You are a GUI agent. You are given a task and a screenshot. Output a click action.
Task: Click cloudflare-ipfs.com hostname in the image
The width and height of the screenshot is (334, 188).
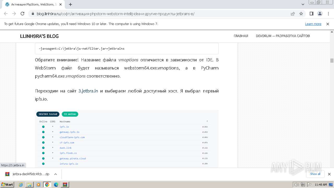click(x=72, y=137)
